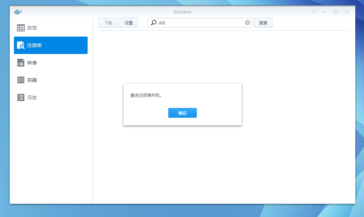Confirm the error dialog with 确定
This screenshot has width=364, height=217.
pos(183,113)
